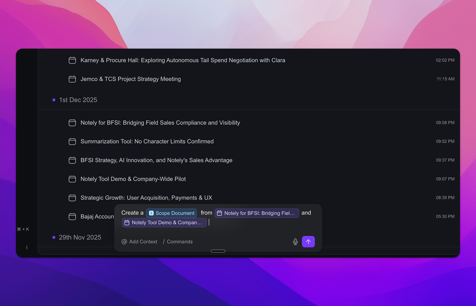
Task: Click the @ icon next to Add Context
Action: coord(124,241)
